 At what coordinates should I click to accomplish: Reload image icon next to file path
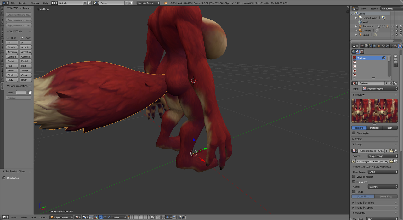pos(395,161)
